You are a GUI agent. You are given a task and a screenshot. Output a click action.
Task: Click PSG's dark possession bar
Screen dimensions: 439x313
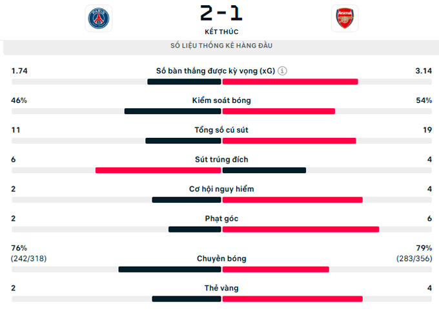pos(172,111)
